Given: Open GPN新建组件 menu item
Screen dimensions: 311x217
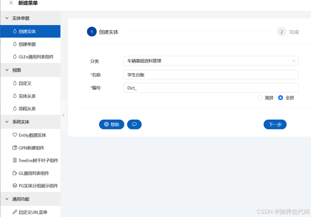Looking at the screenshot, I should (30, 147).
